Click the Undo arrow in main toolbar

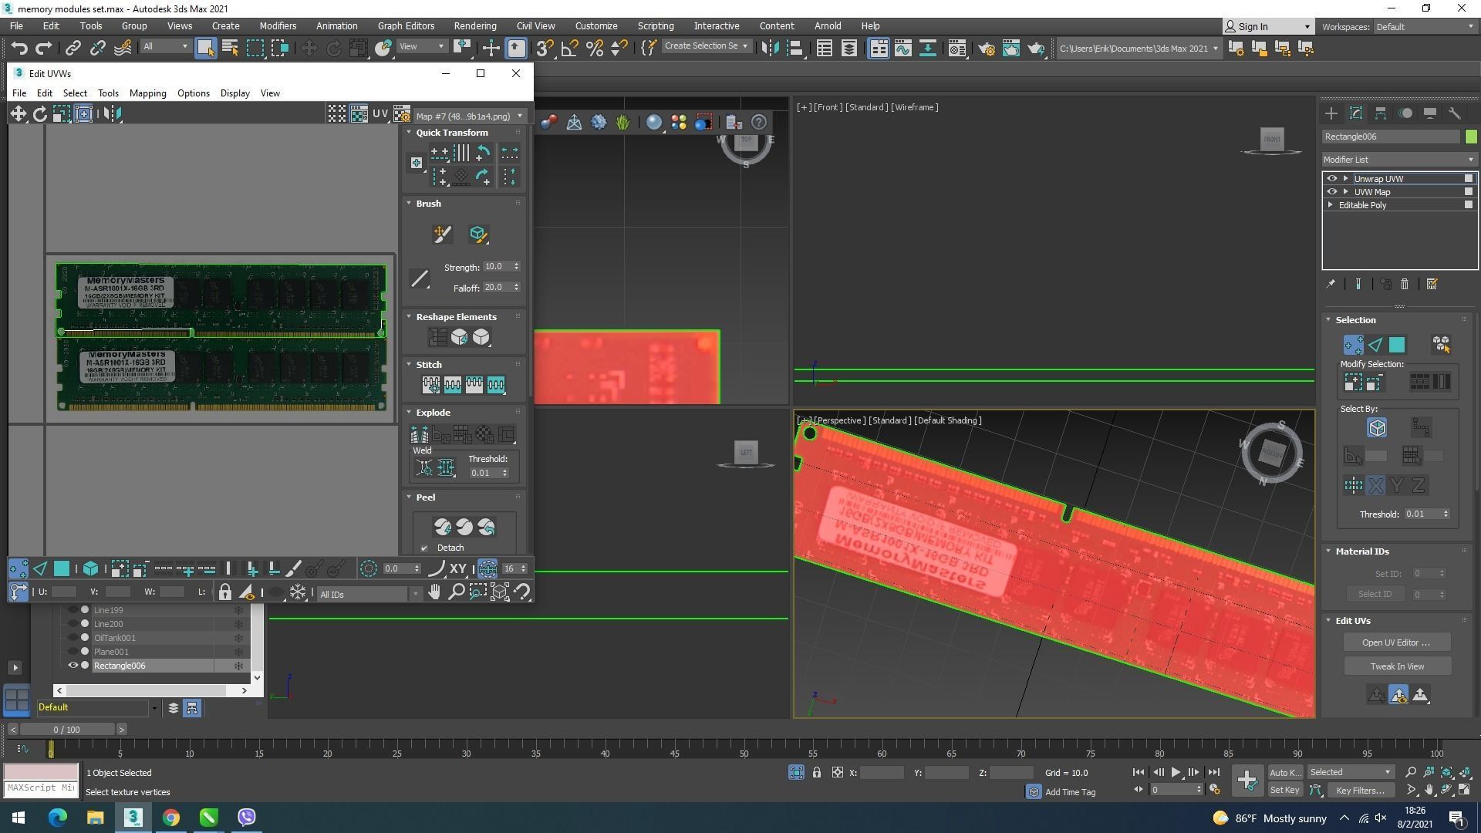coord(19,49)
